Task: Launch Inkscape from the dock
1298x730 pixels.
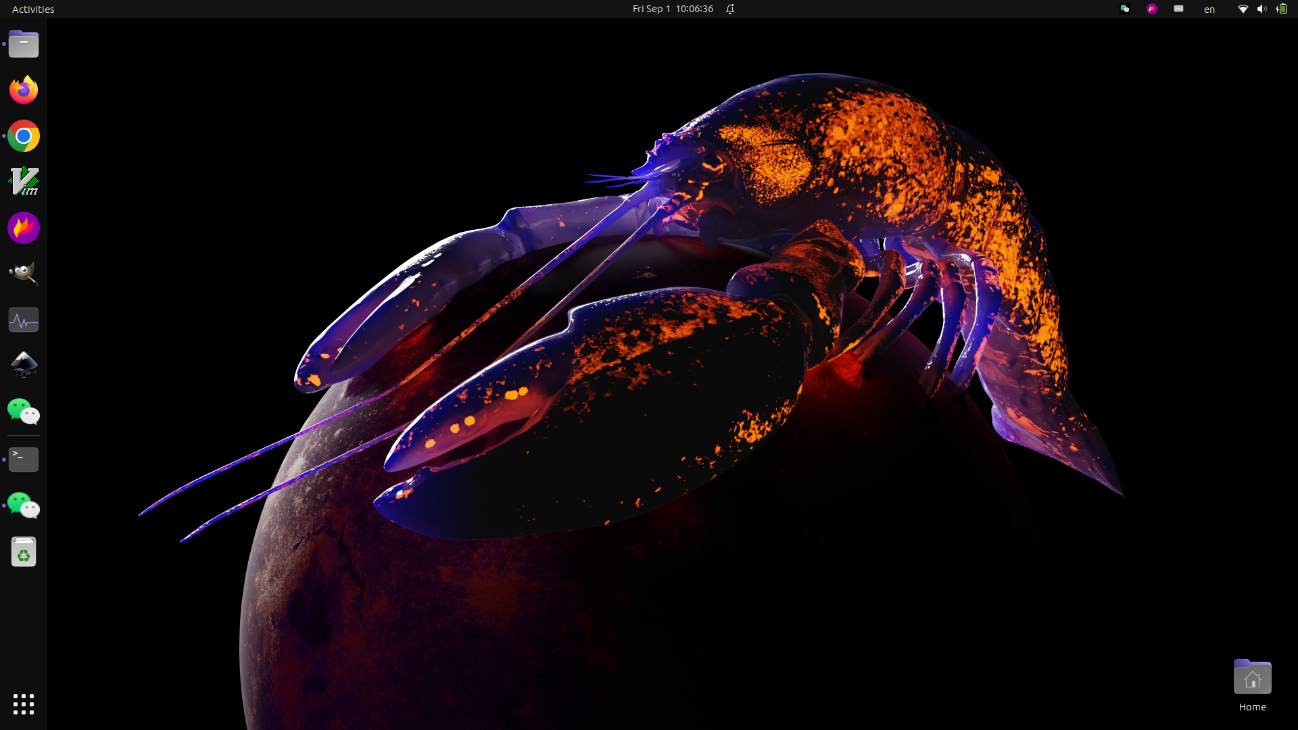Action: coord(24,366)
